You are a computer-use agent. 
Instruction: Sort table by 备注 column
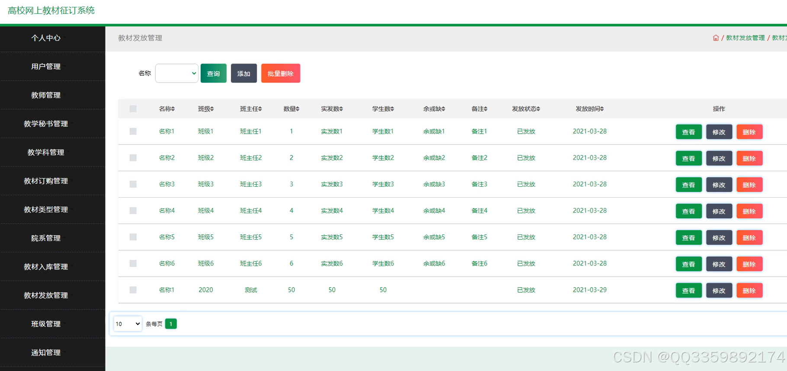[479, 109]
